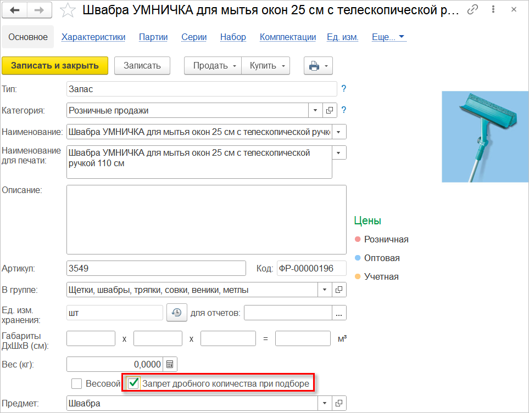Enable the Весовой checkbox
The image size is (529, 413).
point(76,383)
